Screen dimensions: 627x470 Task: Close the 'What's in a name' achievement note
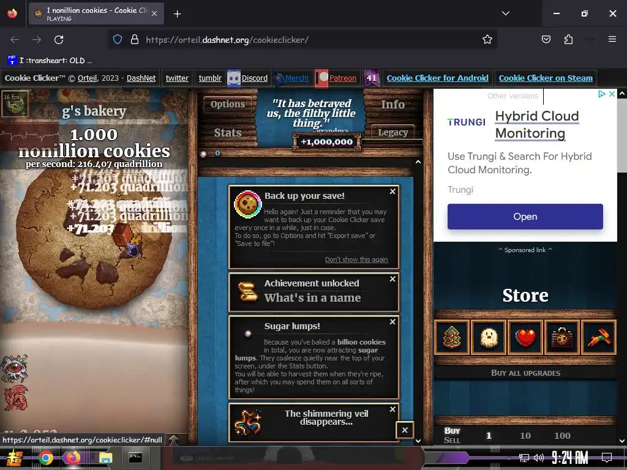[x=392, y=279]
